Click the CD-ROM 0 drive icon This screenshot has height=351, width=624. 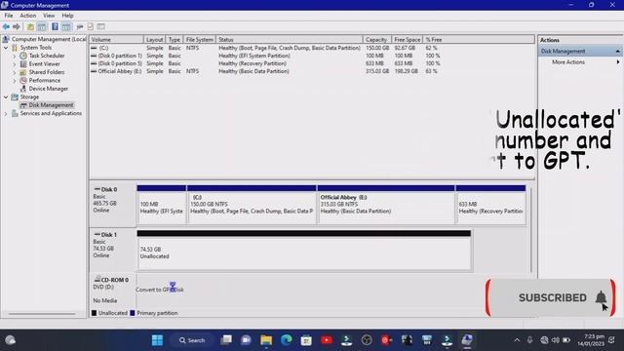97,280
